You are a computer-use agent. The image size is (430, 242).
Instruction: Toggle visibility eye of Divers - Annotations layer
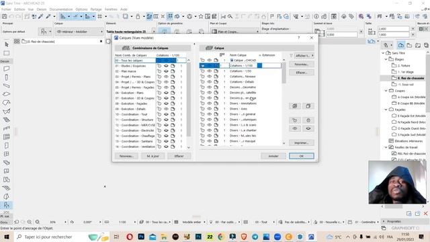click(209, 104)
